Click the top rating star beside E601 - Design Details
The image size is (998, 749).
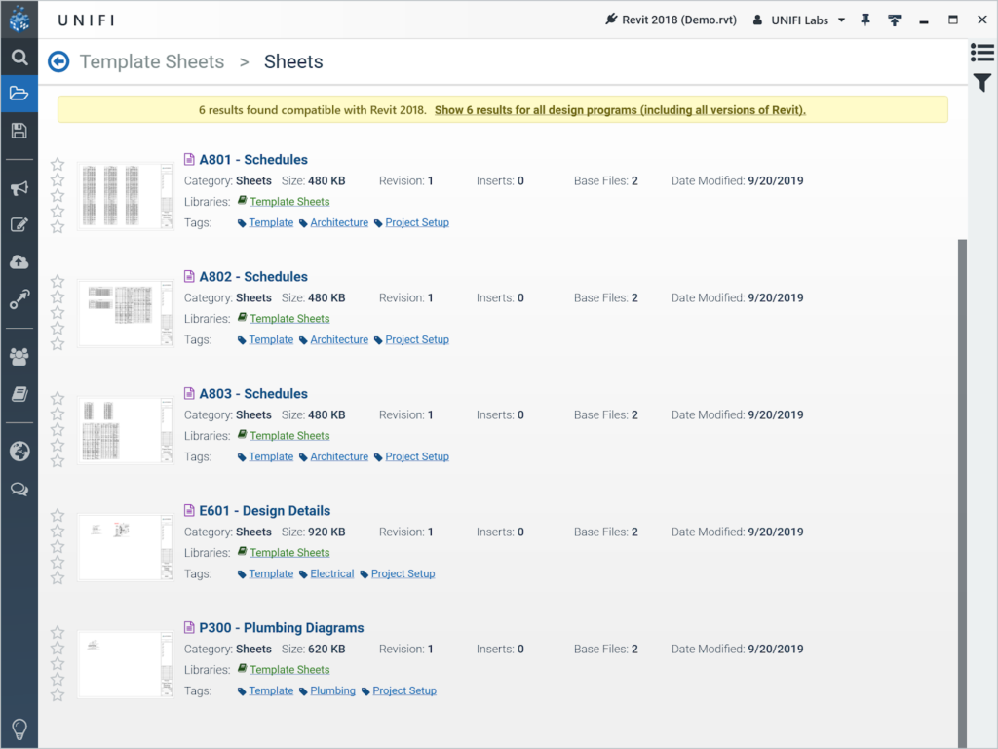point(58,516)
